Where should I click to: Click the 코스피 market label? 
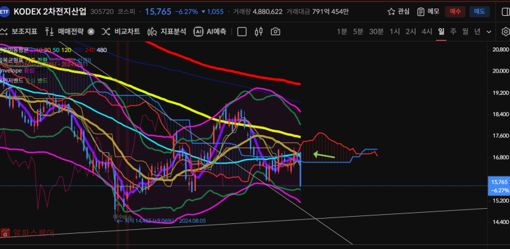(126, 12)
